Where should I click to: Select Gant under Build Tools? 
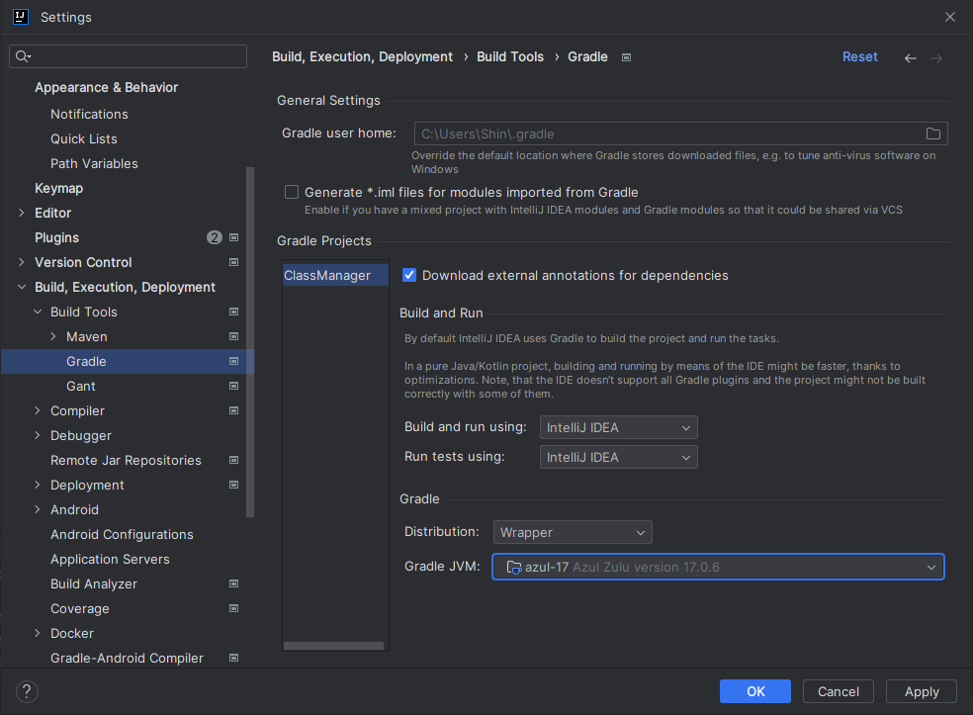click(81, 386)
